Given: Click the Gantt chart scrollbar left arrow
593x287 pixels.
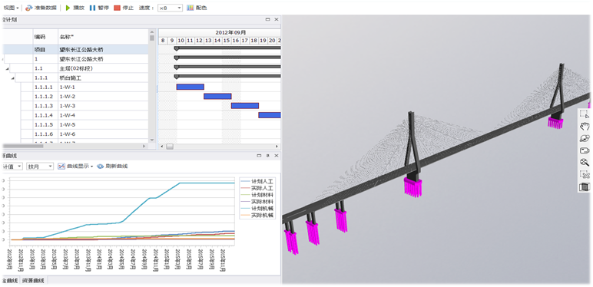Looking at the screenshot, I should (x=162, y=146).
